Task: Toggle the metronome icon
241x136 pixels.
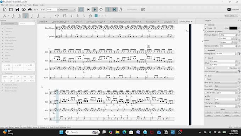Action: click(x=121, y=10)
